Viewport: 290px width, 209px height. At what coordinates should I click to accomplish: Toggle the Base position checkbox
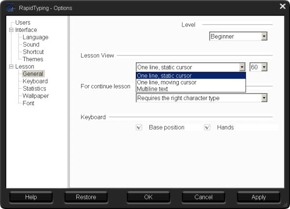tap(139, 127)
